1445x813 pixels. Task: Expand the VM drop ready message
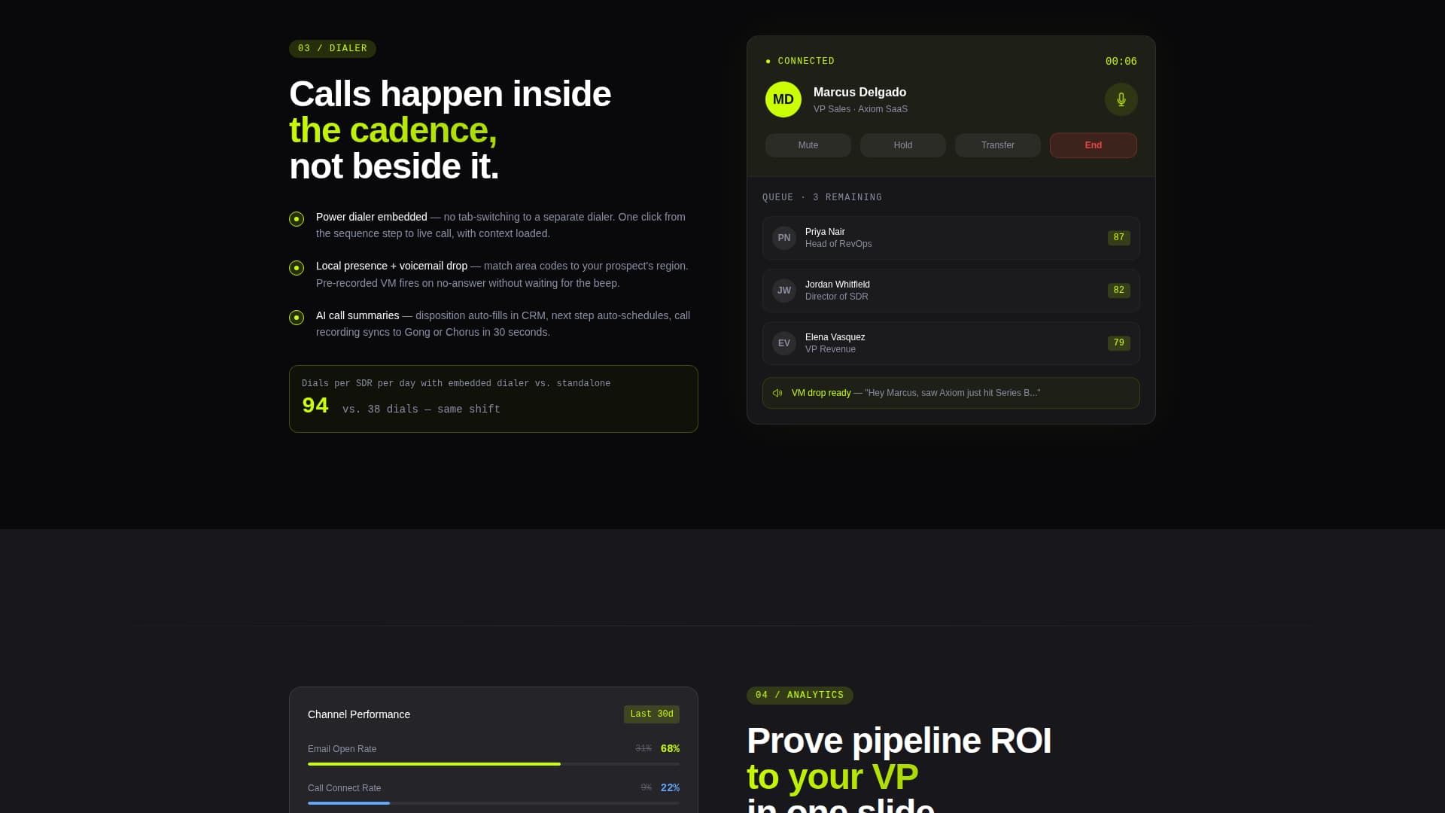(x=950, y=392)
